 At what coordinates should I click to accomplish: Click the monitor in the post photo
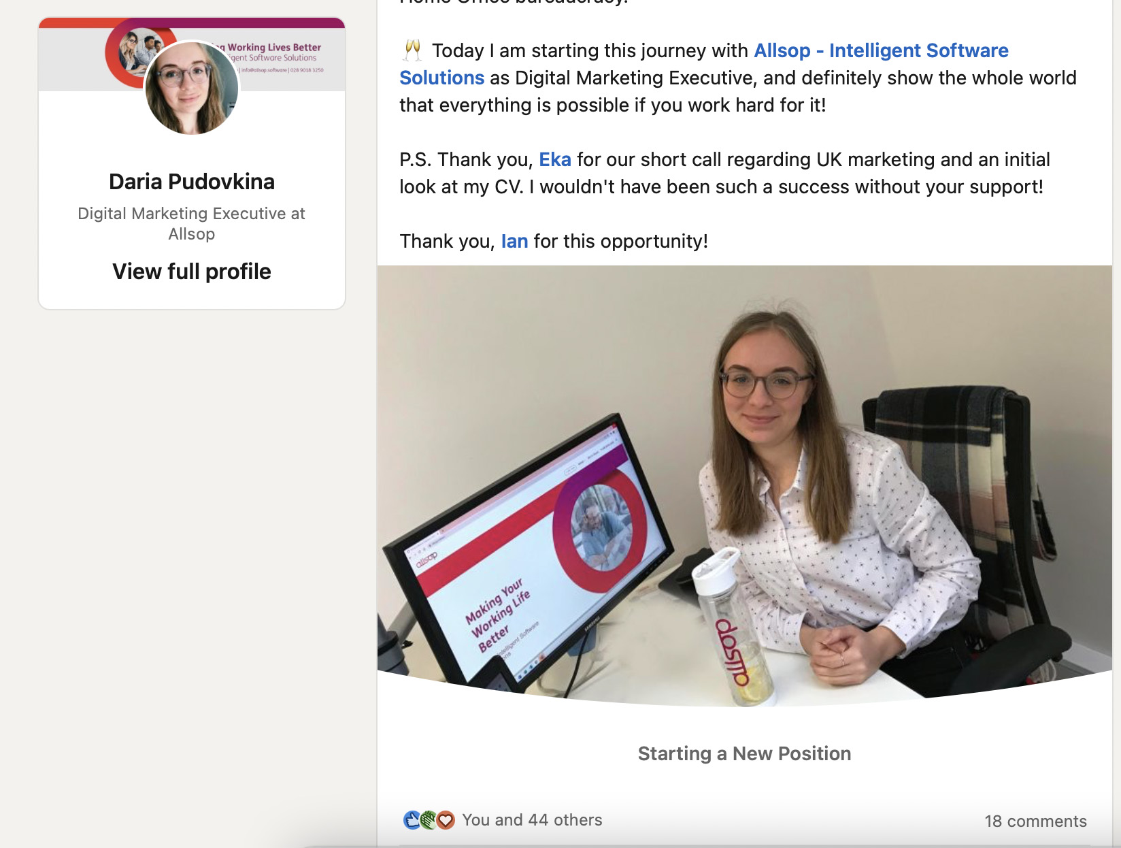(528, 553)
